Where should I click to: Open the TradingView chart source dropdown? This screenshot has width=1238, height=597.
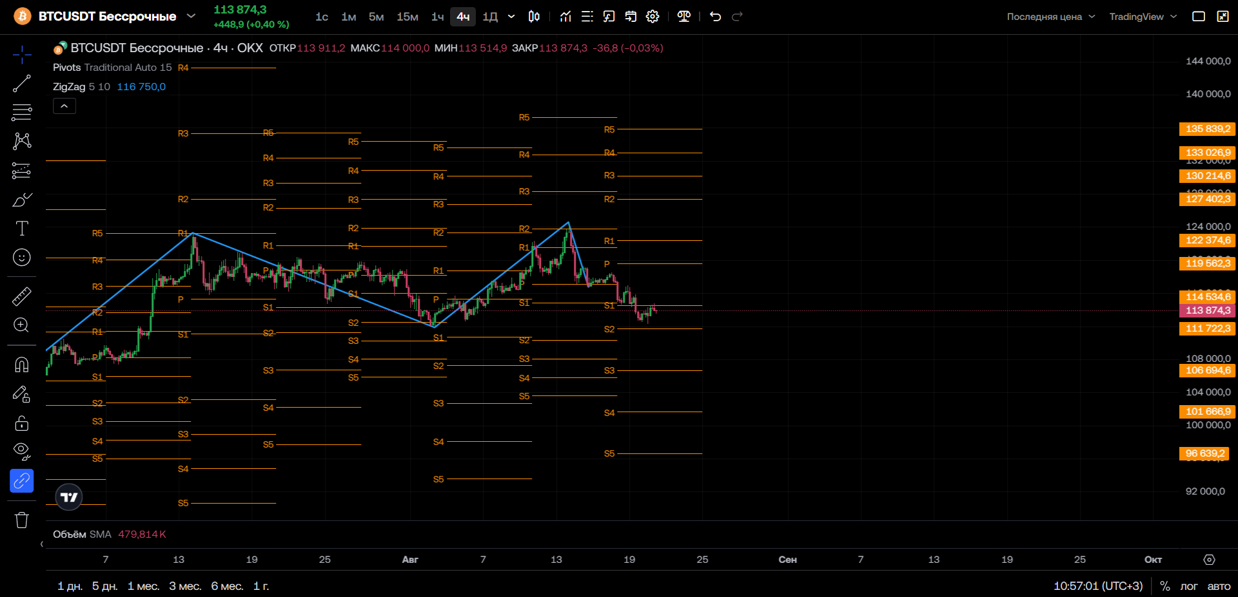tap(1143, 17)
